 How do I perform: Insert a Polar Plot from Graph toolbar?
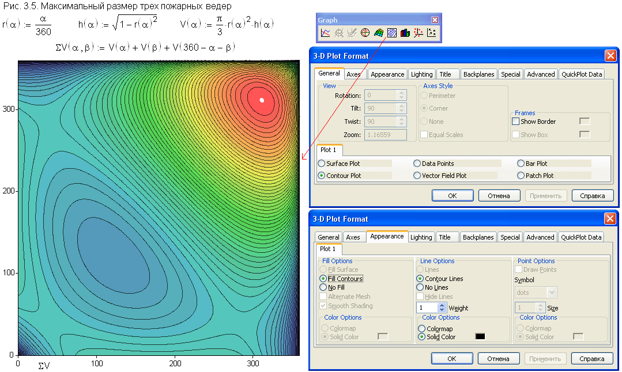coord(365,33)
